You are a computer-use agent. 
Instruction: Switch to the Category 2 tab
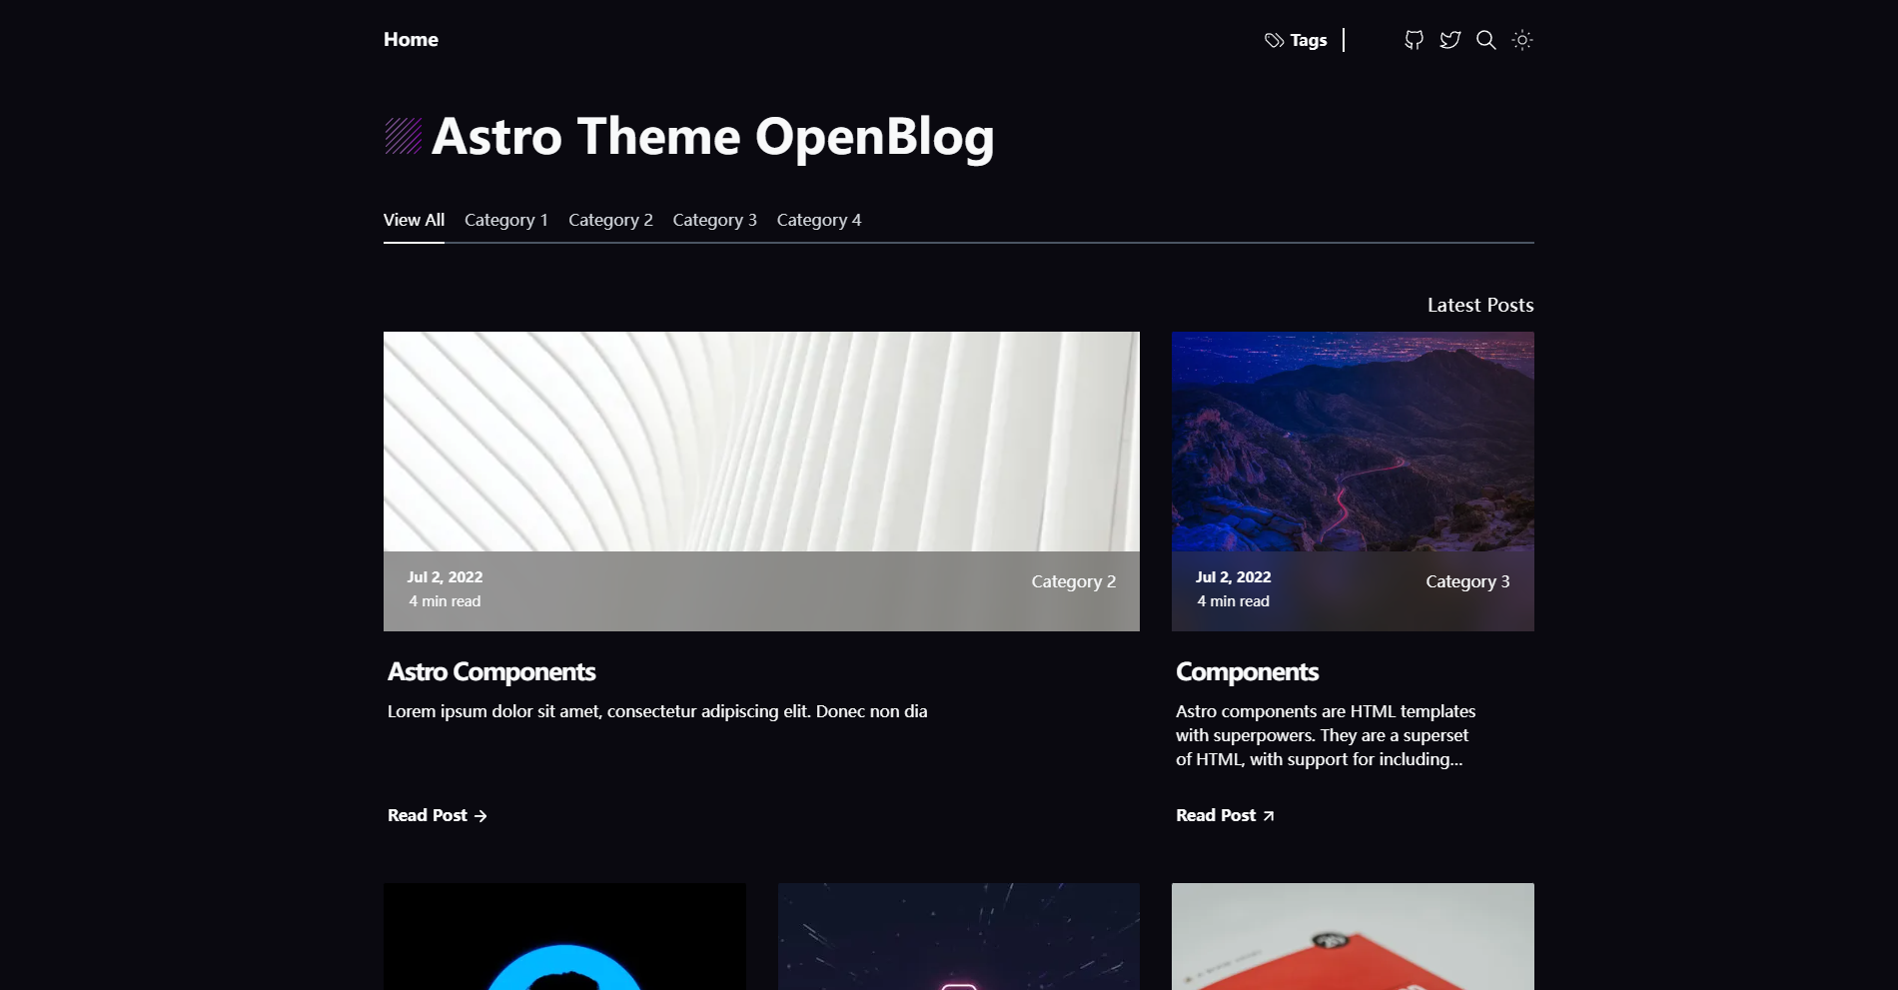pos(610,220)
